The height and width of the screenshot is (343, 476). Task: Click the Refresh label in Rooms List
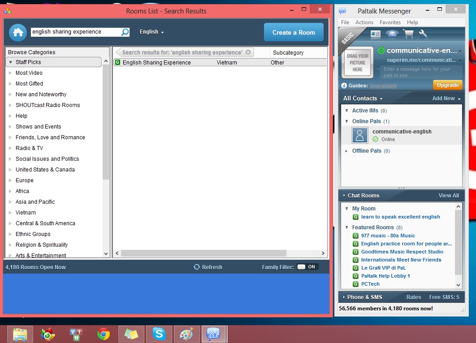pyautogui.click(x=212, y=267)
